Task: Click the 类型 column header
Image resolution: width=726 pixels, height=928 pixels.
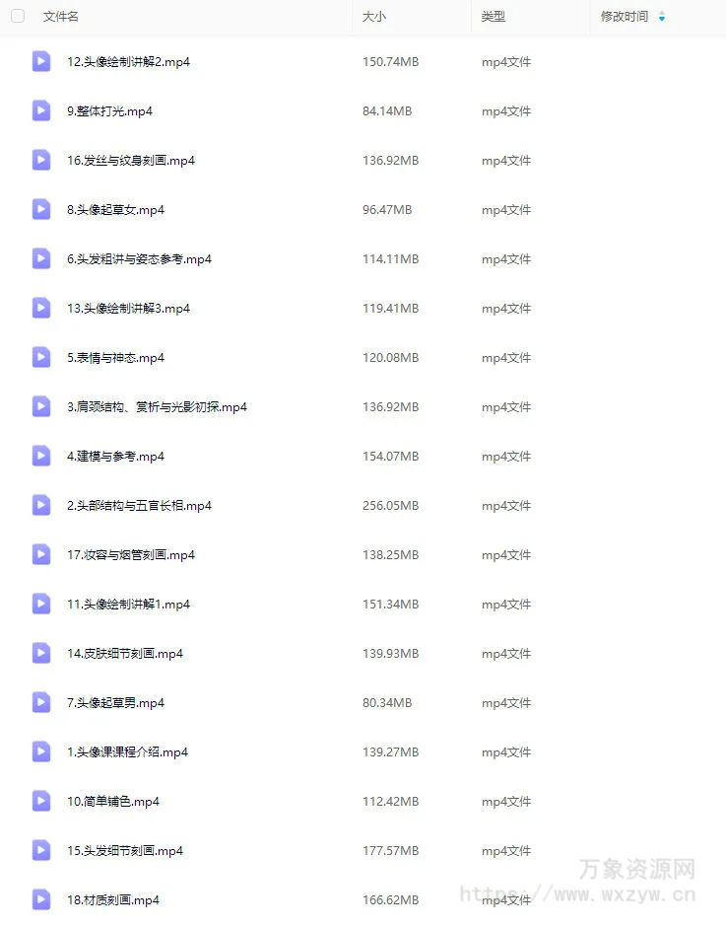Action: click(x=494, y=17)
